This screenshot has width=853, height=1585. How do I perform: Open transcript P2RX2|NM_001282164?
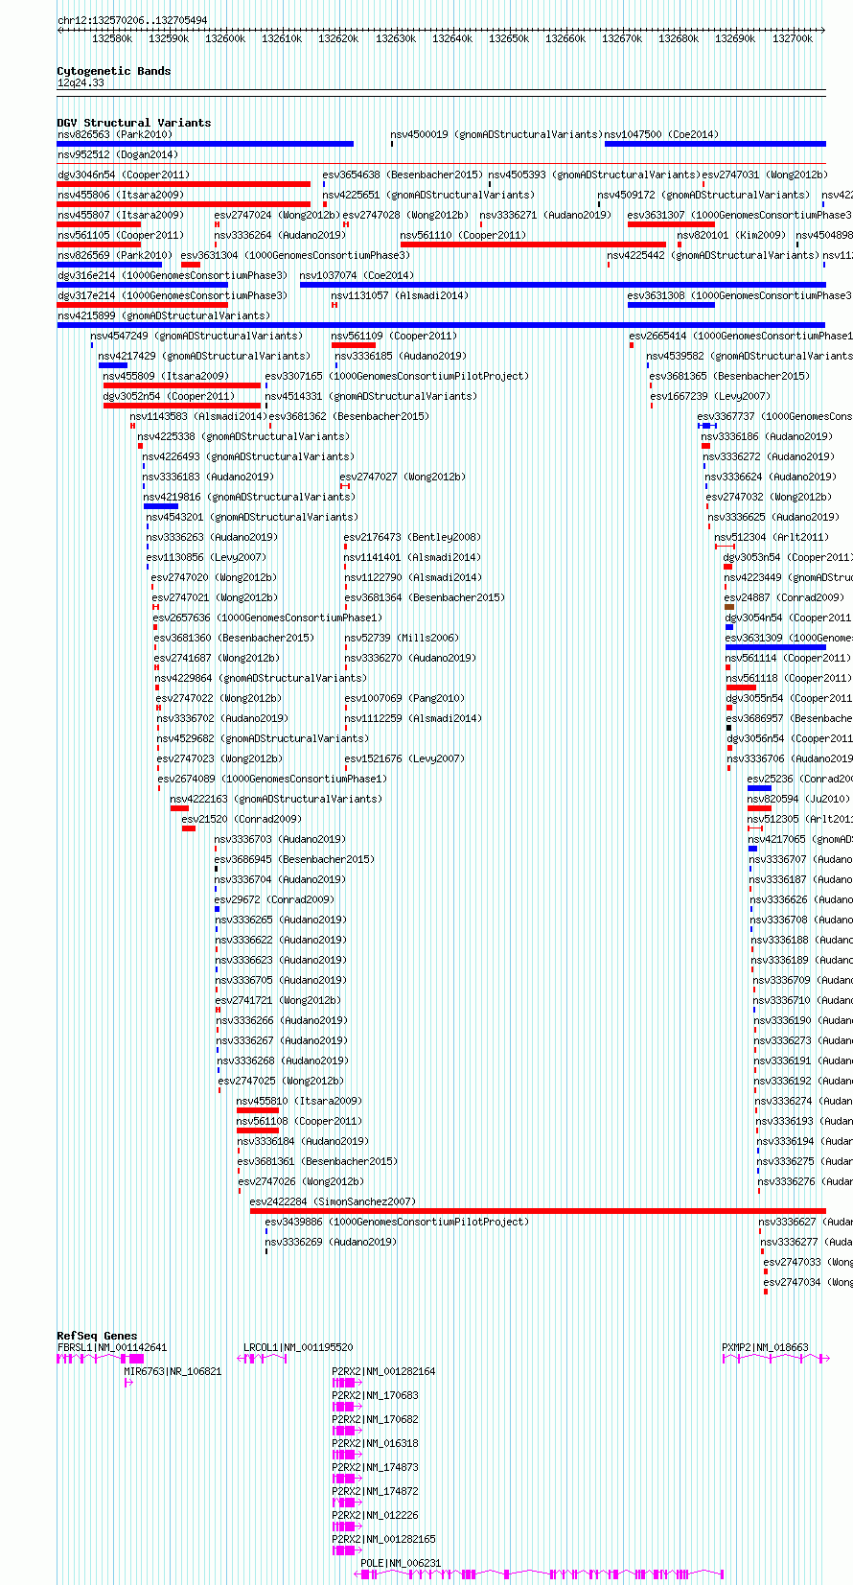(383, 1371)
